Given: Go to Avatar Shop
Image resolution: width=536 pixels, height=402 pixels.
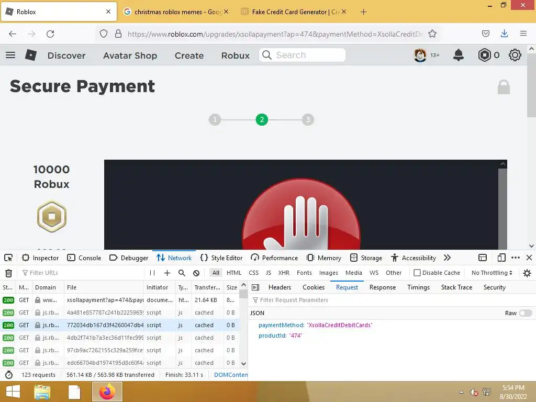Looking at the screenshot, I should 130,55.
